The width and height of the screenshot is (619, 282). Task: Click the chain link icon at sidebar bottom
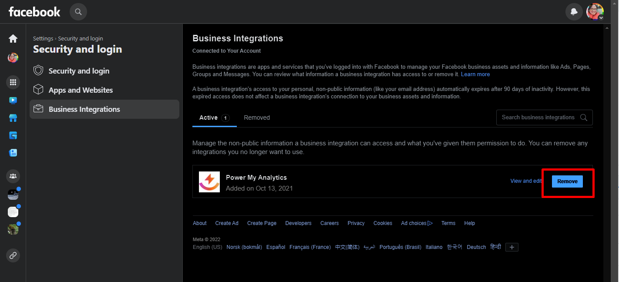click(x=13, y=255)
